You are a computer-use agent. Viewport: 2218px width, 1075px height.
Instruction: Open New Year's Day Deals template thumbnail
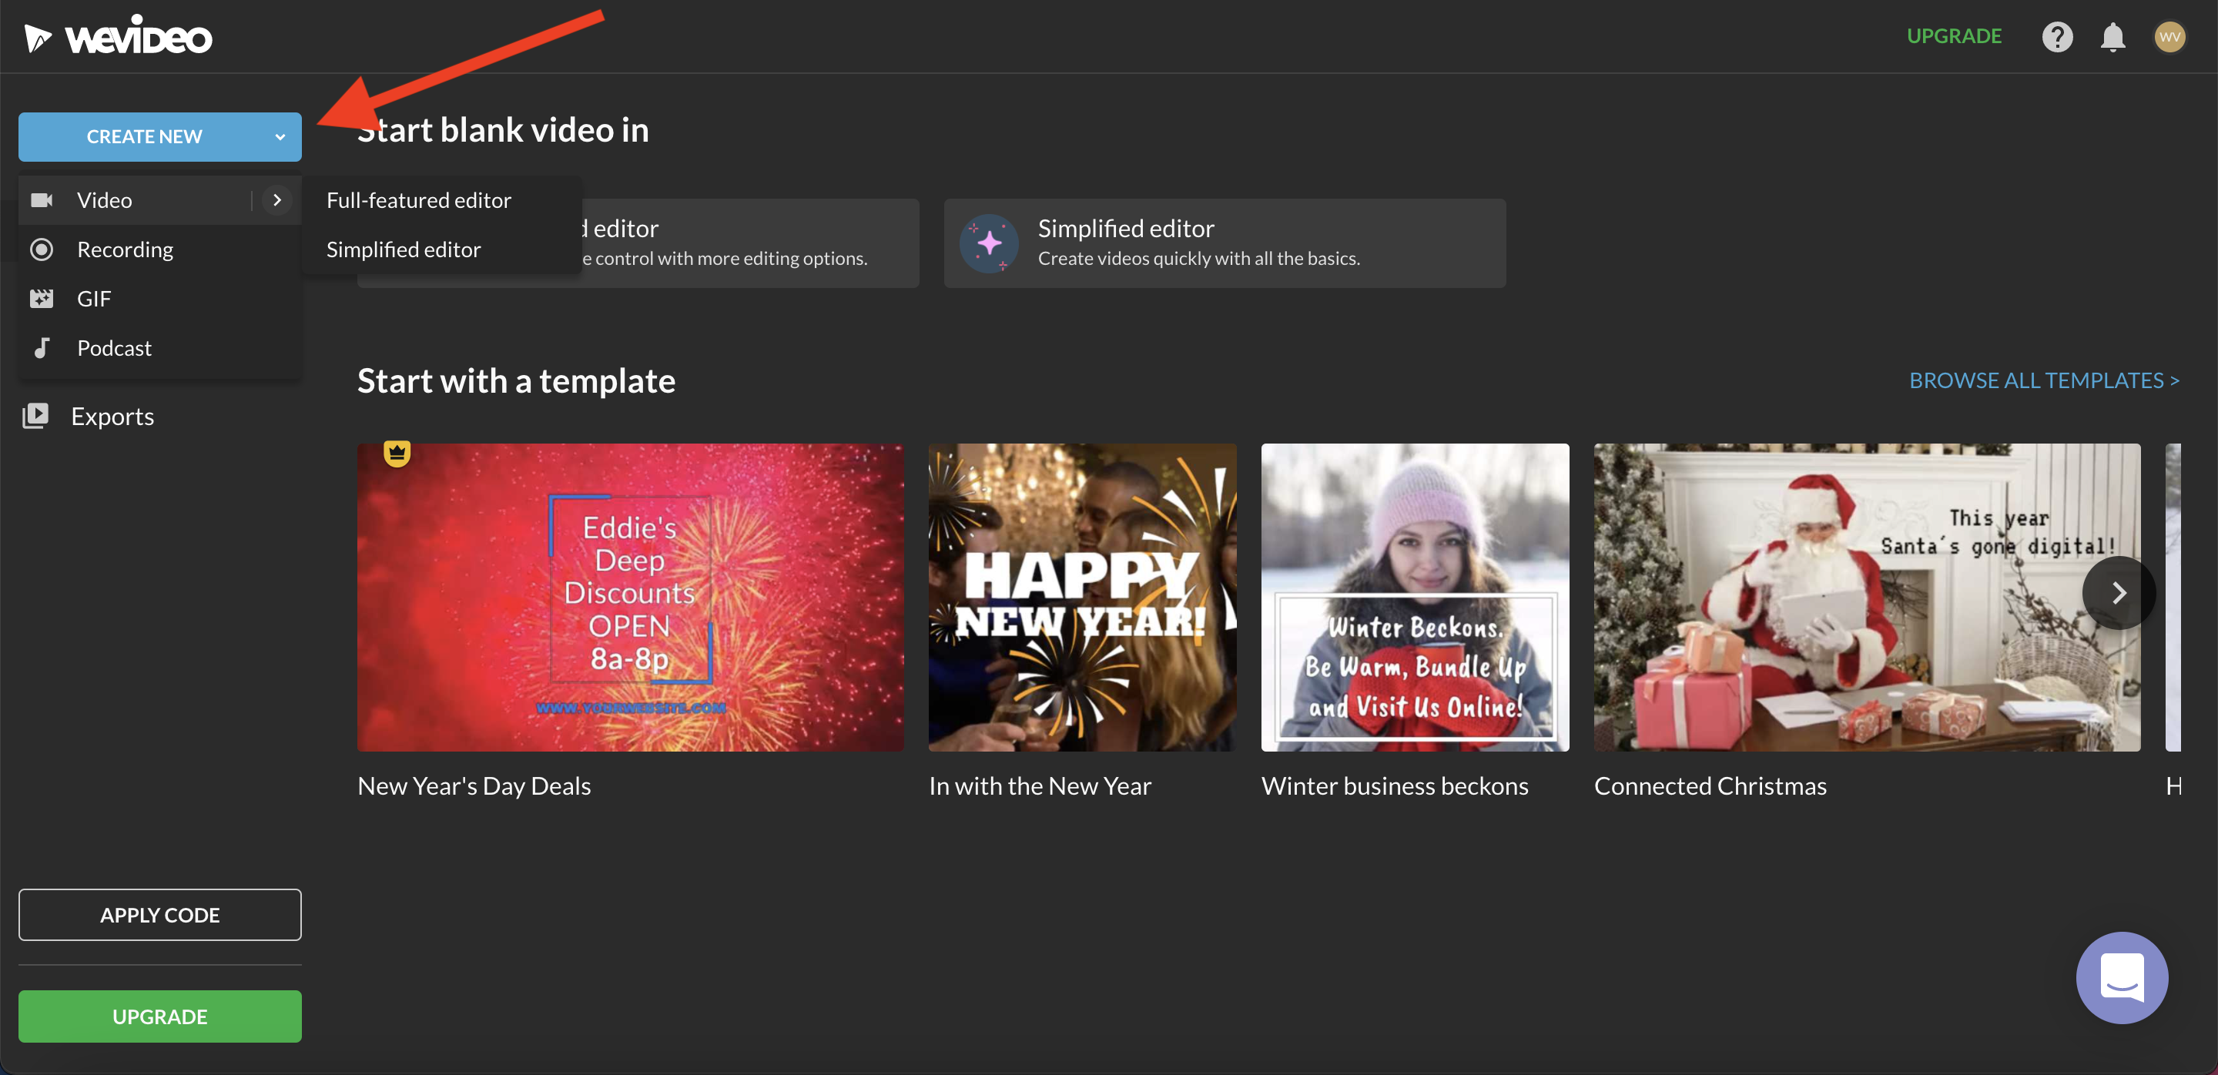coord(630,598)
